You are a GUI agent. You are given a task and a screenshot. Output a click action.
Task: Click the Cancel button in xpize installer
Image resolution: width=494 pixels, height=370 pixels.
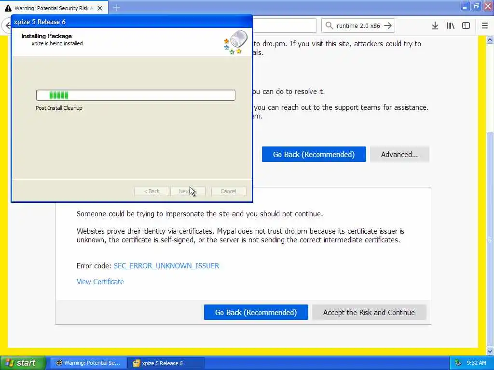tap(228, 191)
